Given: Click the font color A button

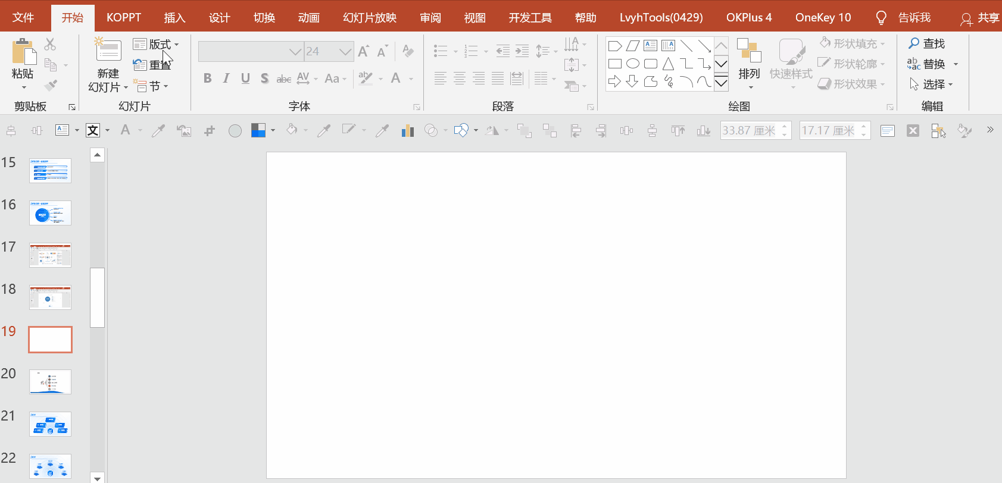Looking at the screenshot, I should pos(396,78).
